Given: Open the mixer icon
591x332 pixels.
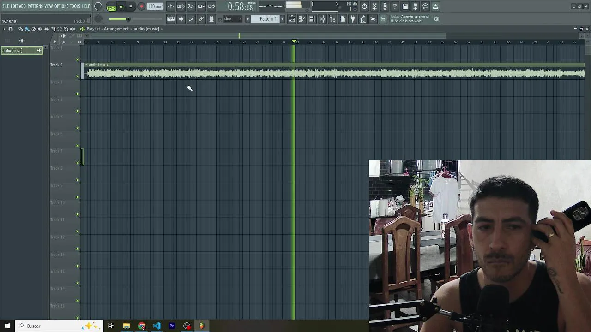Looking at the screenshot, I should point(322,19).
